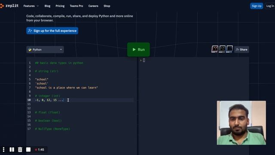This screenshot has width=275, height=155.
Task: Open the Blog page
Action: click(x=47, y=6)
